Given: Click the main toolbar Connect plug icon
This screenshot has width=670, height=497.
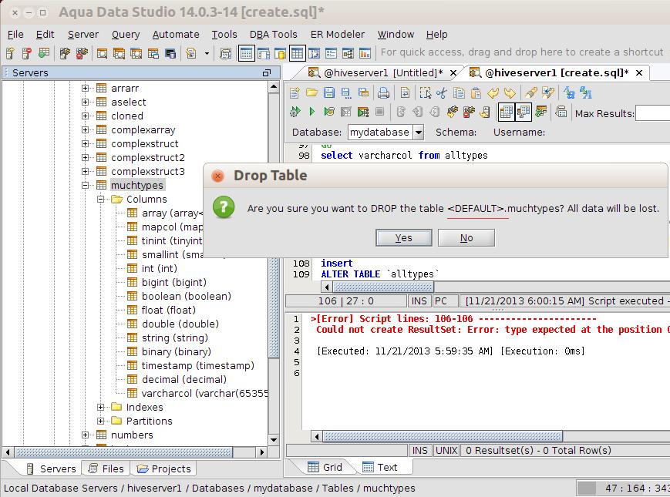Looking at the screenshot, I should pos(65,53).
